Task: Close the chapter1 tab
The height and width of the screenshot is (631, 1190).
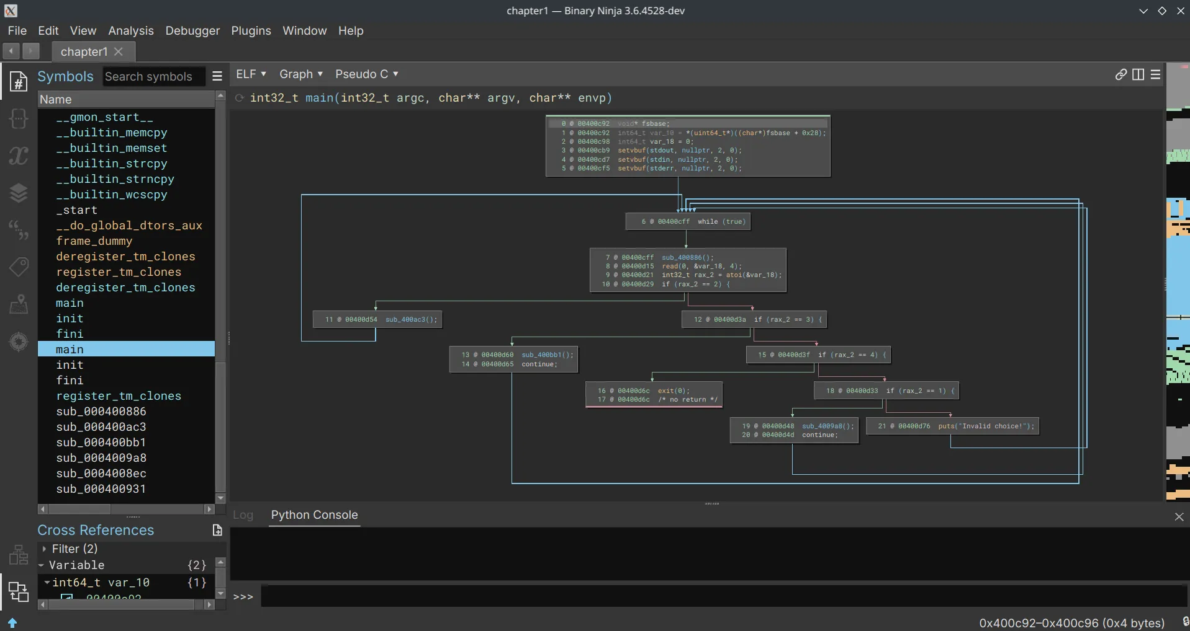Action: point(119,51)
